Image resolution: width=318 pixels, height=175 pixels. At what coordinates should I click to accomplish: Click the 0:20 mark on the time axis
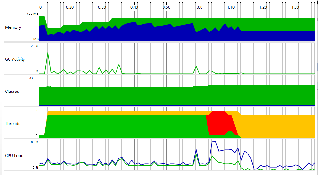(x=70, y=7)
